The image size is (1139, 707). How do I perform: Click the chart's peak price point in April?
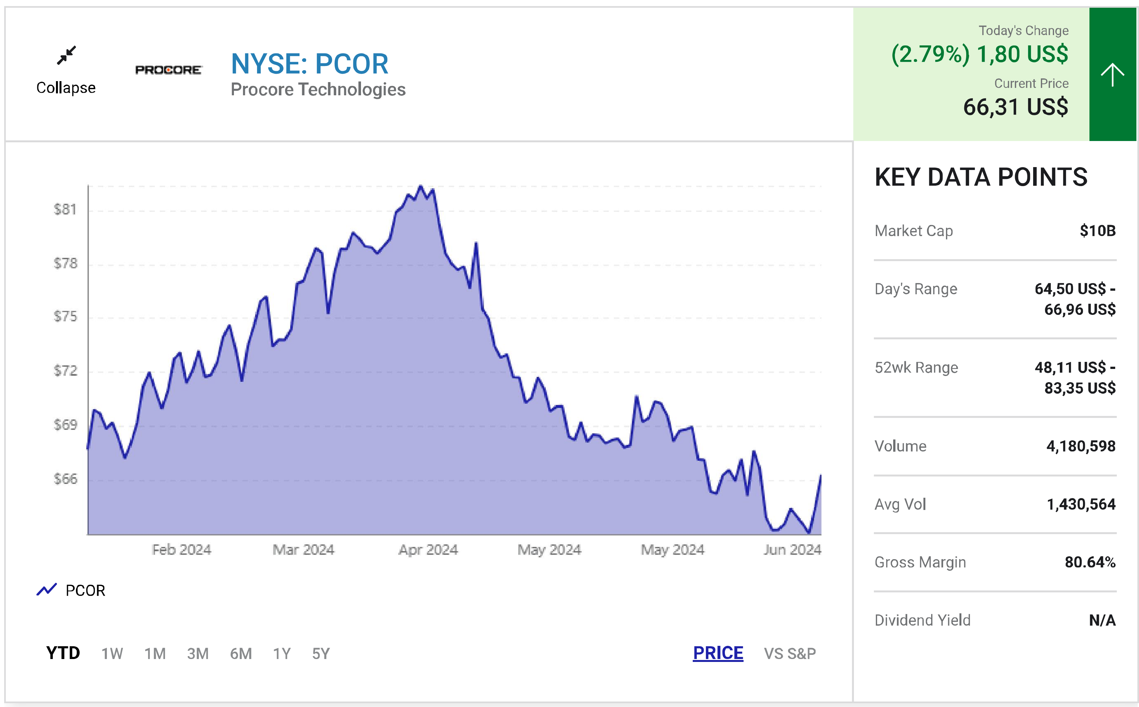tap(421, 186)
